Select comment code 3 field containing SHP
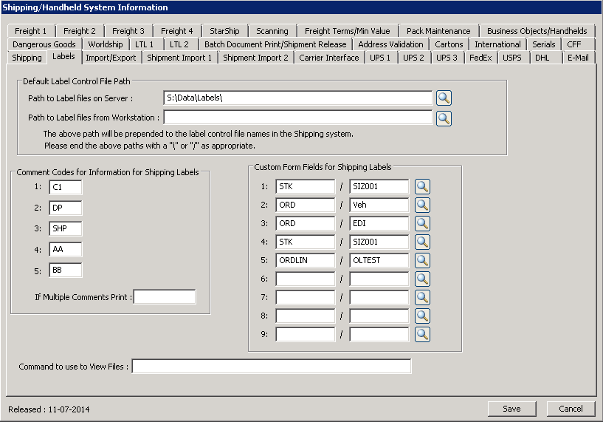 click(66, 228)
